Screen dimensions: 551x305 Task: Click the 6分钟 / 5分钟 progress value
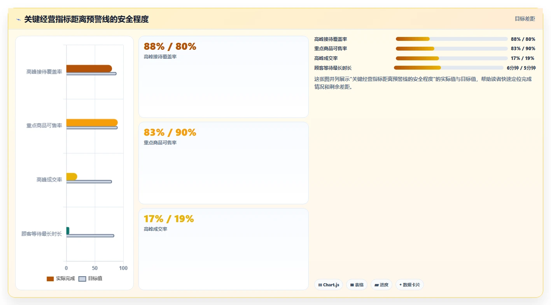pos(521,68)
